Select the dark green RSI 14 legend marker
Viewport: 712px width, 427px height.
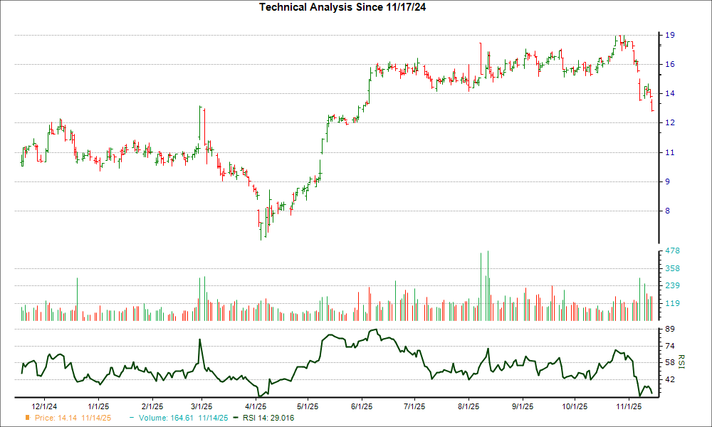click(235, 418)
